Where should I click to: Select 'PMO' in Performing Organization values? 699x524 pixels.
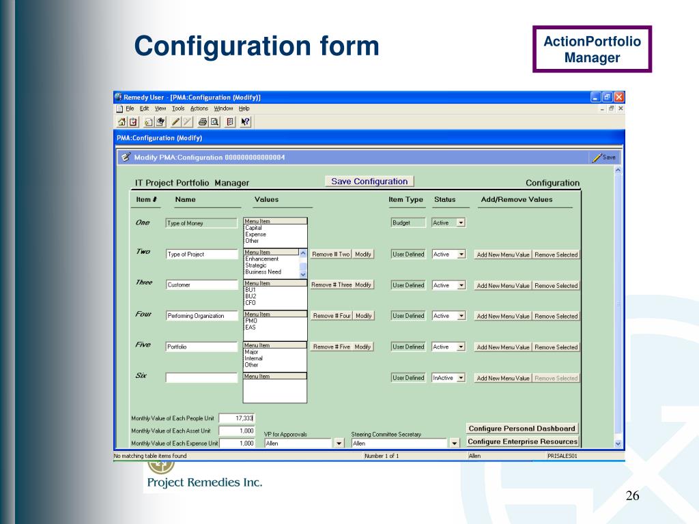[x=251, y=321]
